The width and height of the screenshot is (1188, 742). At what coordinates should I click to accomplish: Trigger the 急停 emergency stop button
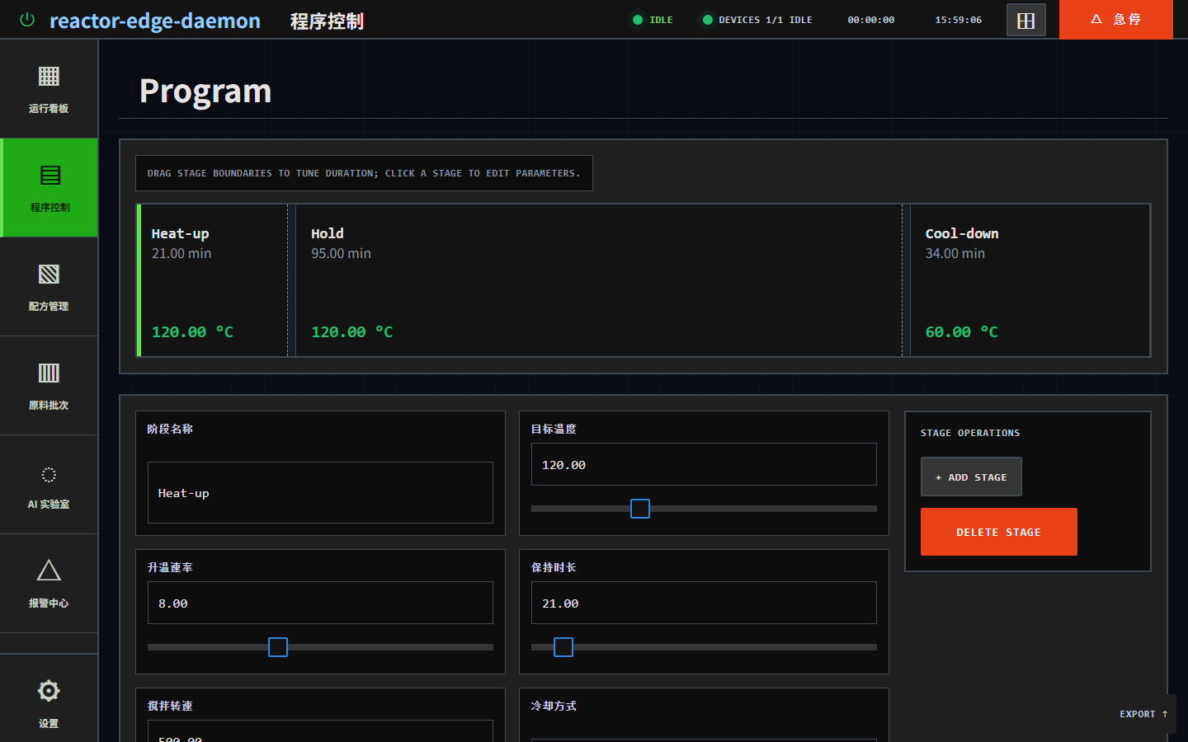pyautogui.click(x=1116, y=19)
